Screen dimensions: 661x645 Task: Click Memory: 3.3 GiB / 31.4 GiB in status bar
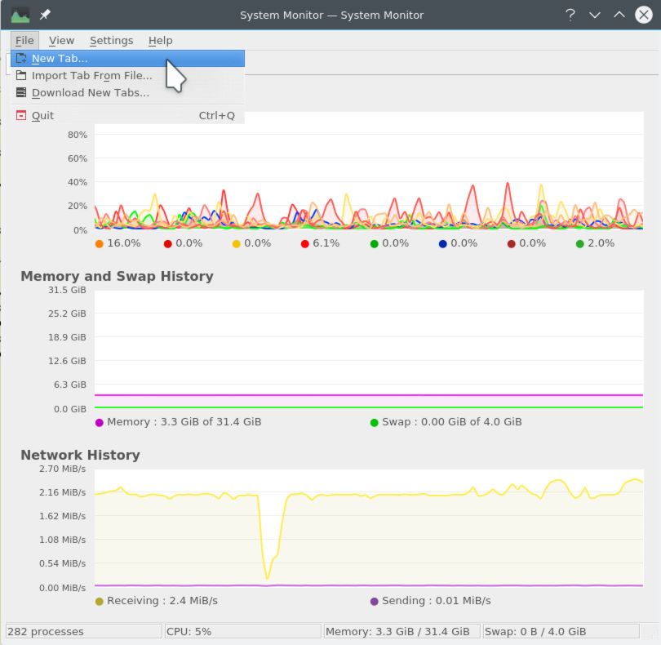coord(401,631)
